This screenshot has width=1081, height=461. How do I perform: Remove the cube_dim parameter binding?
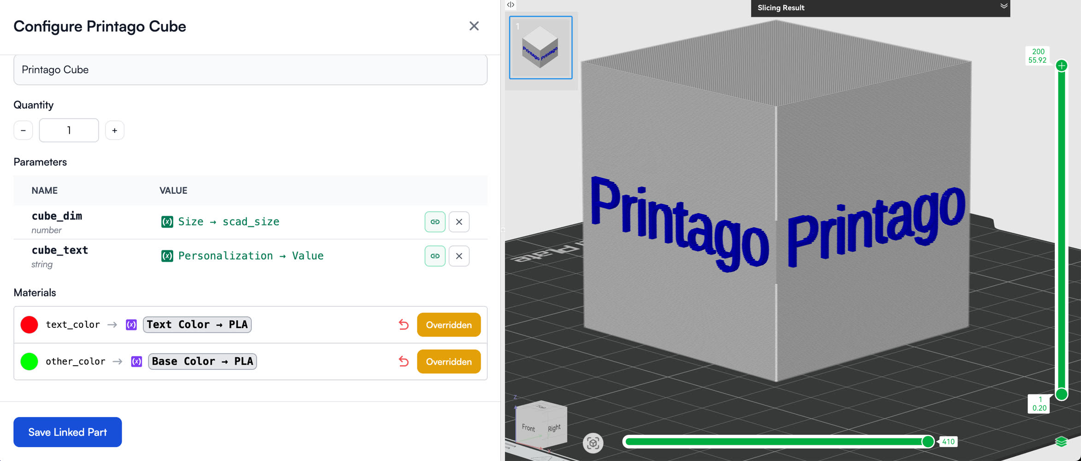point(459,222)
